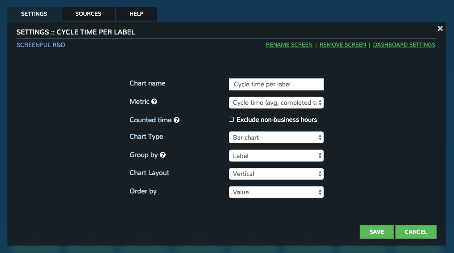This screenshot has height=253, width=454.
Task: Click the Remove Screen link
Action: pyautogui.click(x=343, y=45)
